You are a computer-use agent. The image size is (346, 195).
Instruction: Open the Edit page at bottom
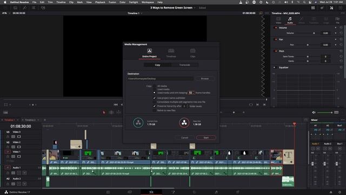151,192
